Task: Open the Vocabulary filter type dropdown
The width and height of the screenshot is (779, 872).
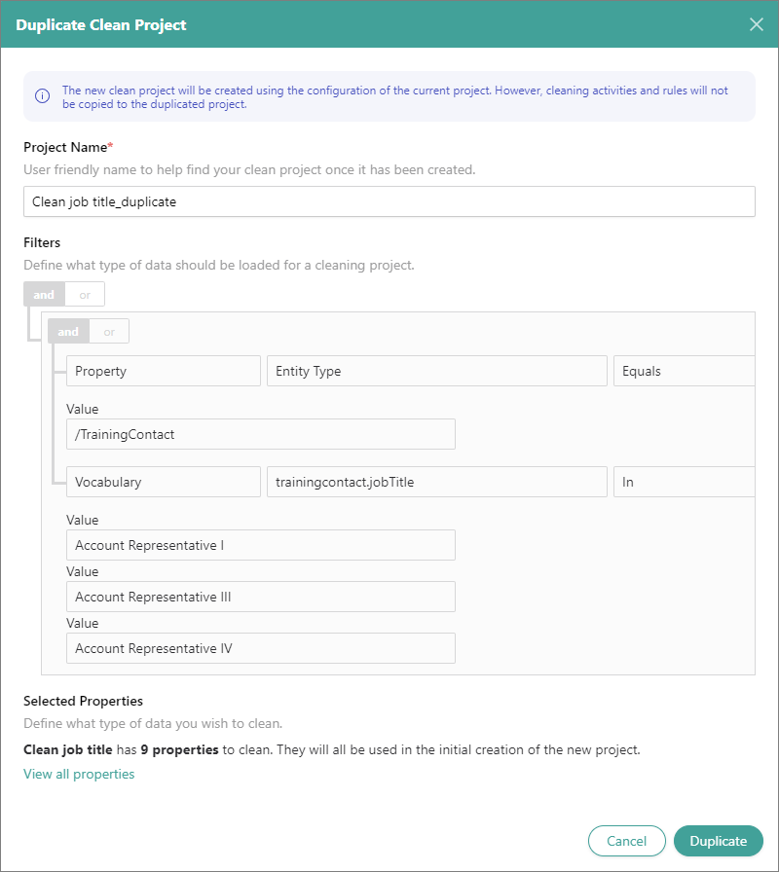Action: tap(164, 482)
